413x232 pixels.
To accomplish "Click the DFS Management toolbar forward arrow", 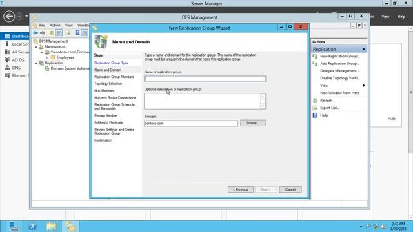I will pos(42,33).
